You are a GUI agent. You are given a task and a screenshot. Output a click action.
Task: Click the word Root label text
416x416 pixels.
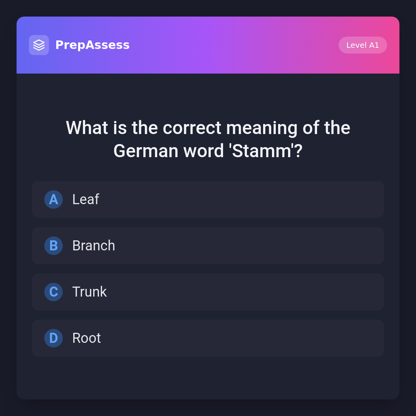[x=87, y=338]
